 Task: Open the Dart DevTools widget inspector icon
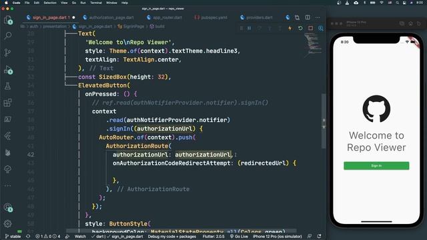coord(321,28)
